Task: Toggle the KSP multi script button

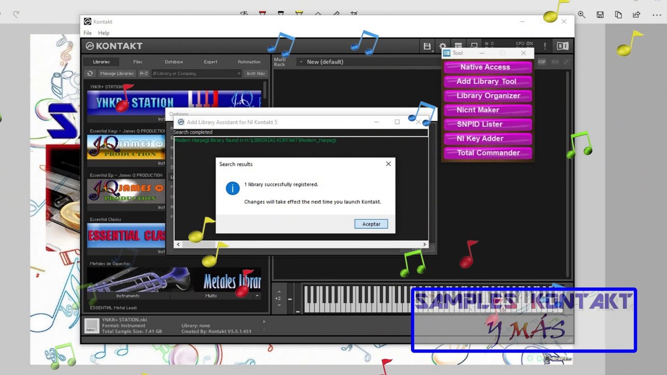Action: pos(542,62)
